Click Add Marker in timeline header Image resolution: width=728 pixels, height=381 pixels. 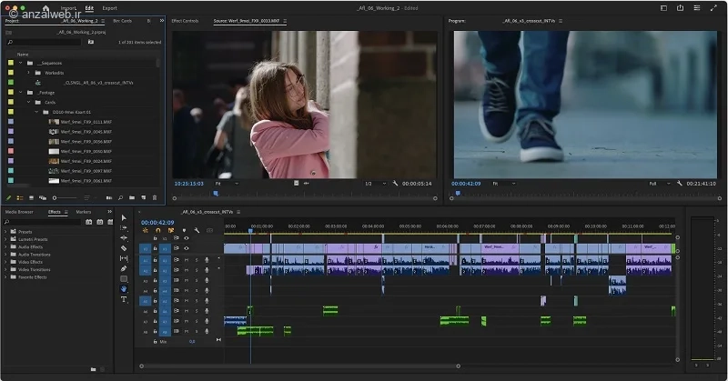185,230
